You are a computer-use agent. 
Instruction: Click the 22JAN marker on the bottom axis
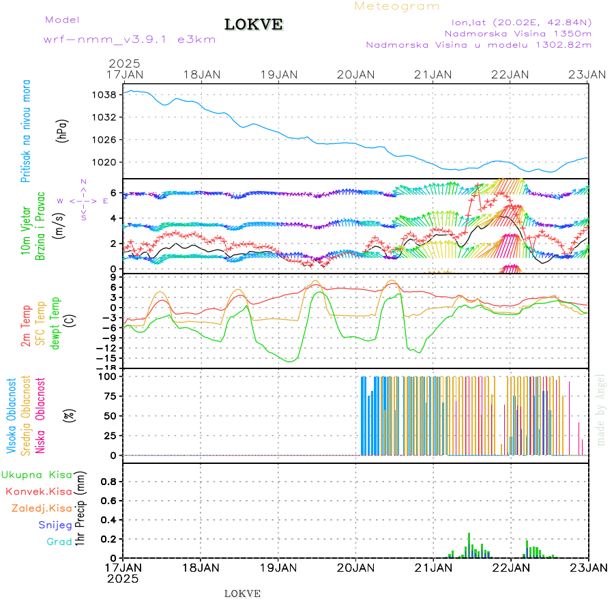point(511,567)
